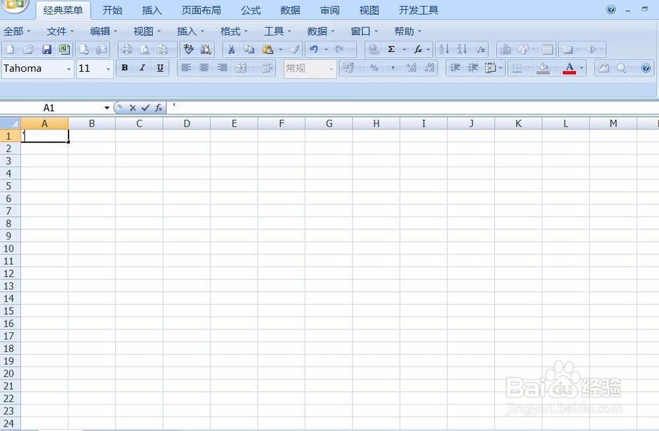Image resolution: width=659 pixels, height=431 pixels.
Task: Toggle Bold formatting
Action: click(125, 68)
